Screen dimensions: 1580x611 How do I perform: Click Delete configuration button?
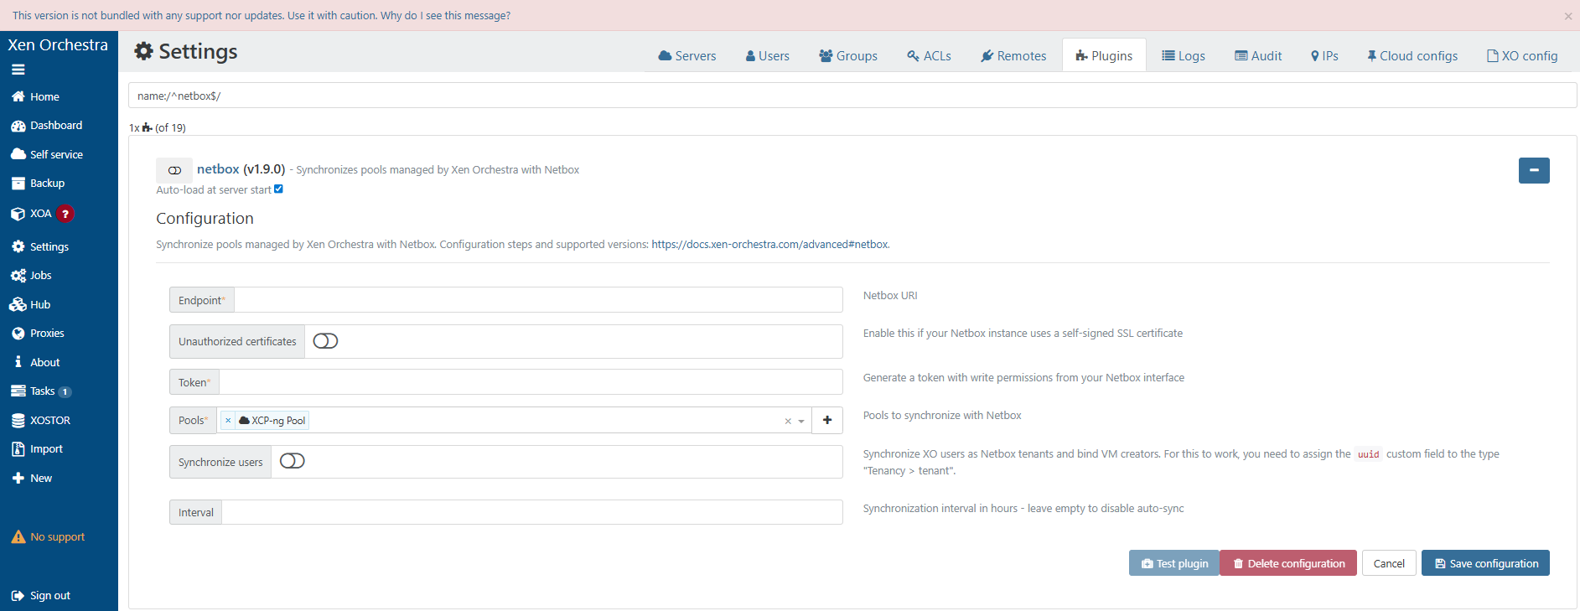[1288, 563]
